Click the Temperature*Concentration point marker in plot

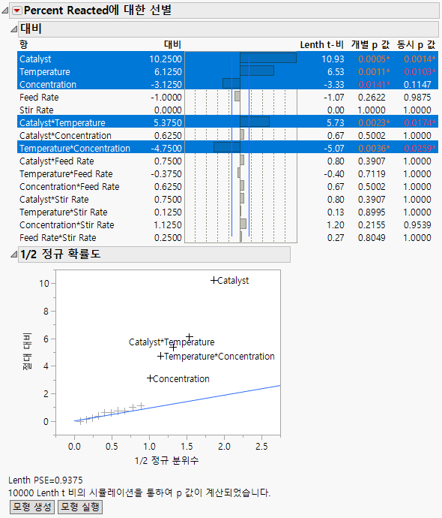pyautogui.click(x=160, y=356)
